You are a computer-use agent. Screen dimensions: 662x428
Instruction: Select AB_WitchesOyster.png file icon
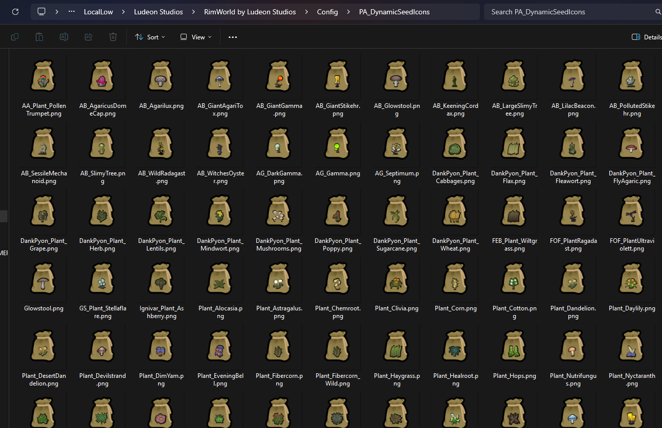coord(220,144)
